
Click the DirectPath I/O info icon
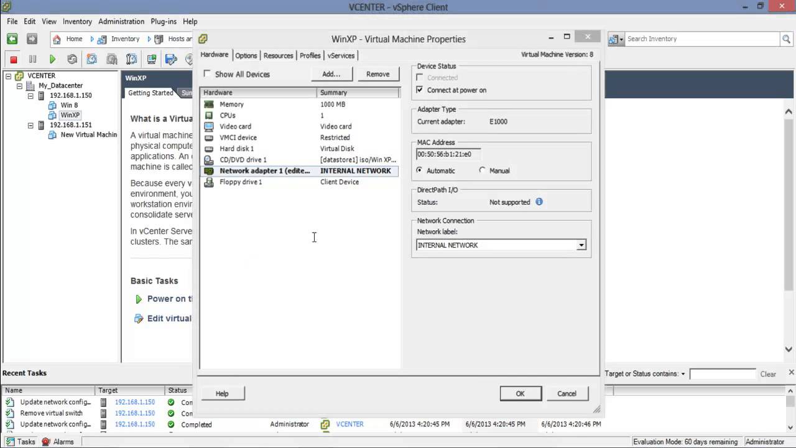point(539,202)
